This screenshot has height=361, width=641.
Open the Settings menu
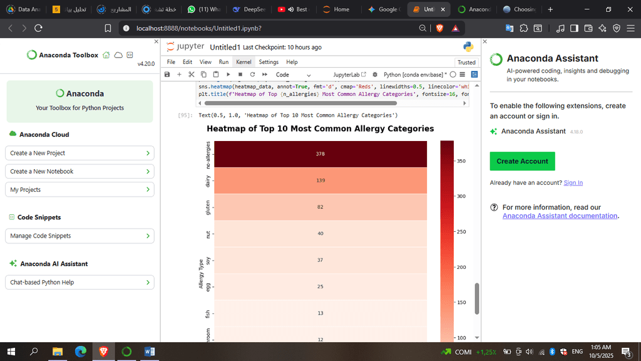(269, 62)
